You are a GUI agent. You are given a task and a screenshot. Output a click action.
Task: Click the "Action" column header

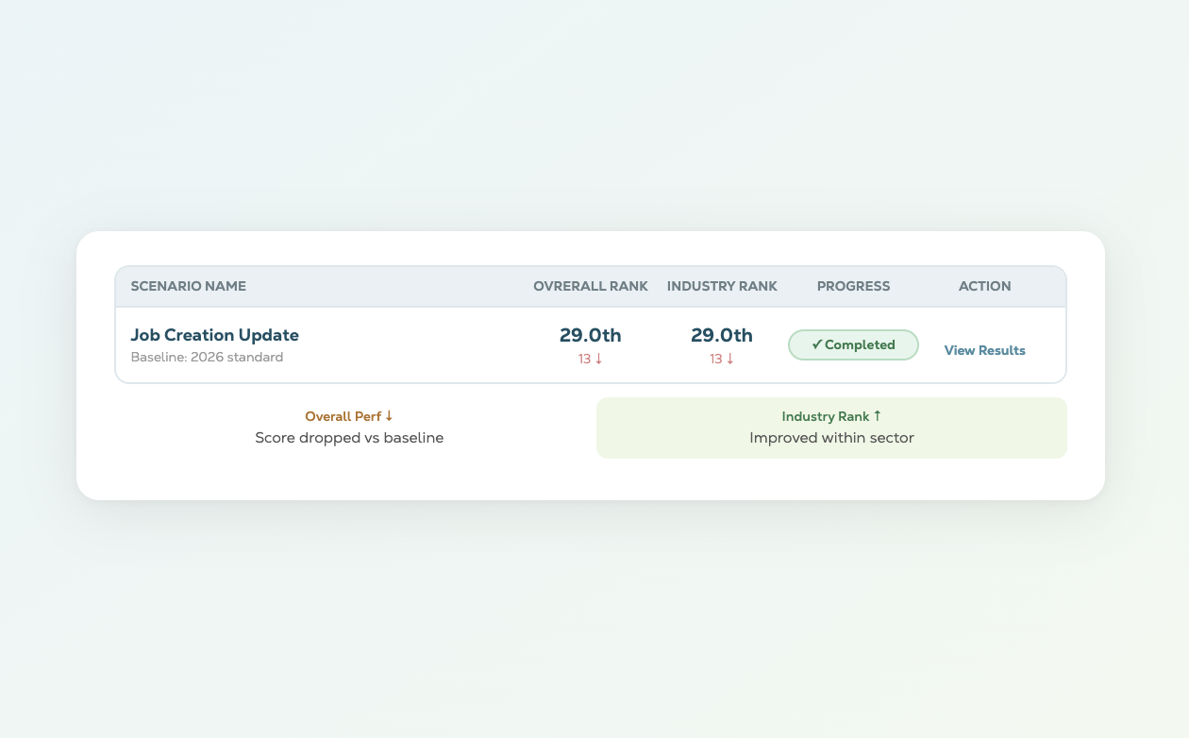coord(984,286)
